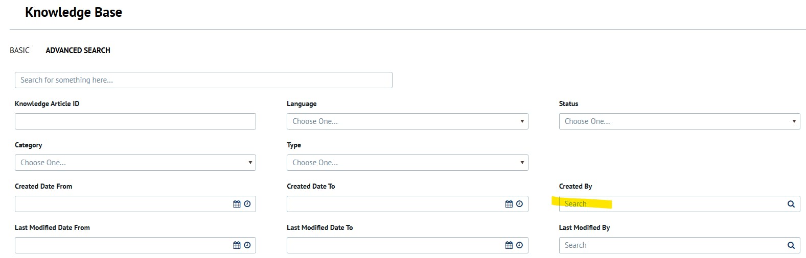Click the Last Modified By search field
The height and width of the screenshot is (258, 806).
pyautogui.click(x=679, y=245)
